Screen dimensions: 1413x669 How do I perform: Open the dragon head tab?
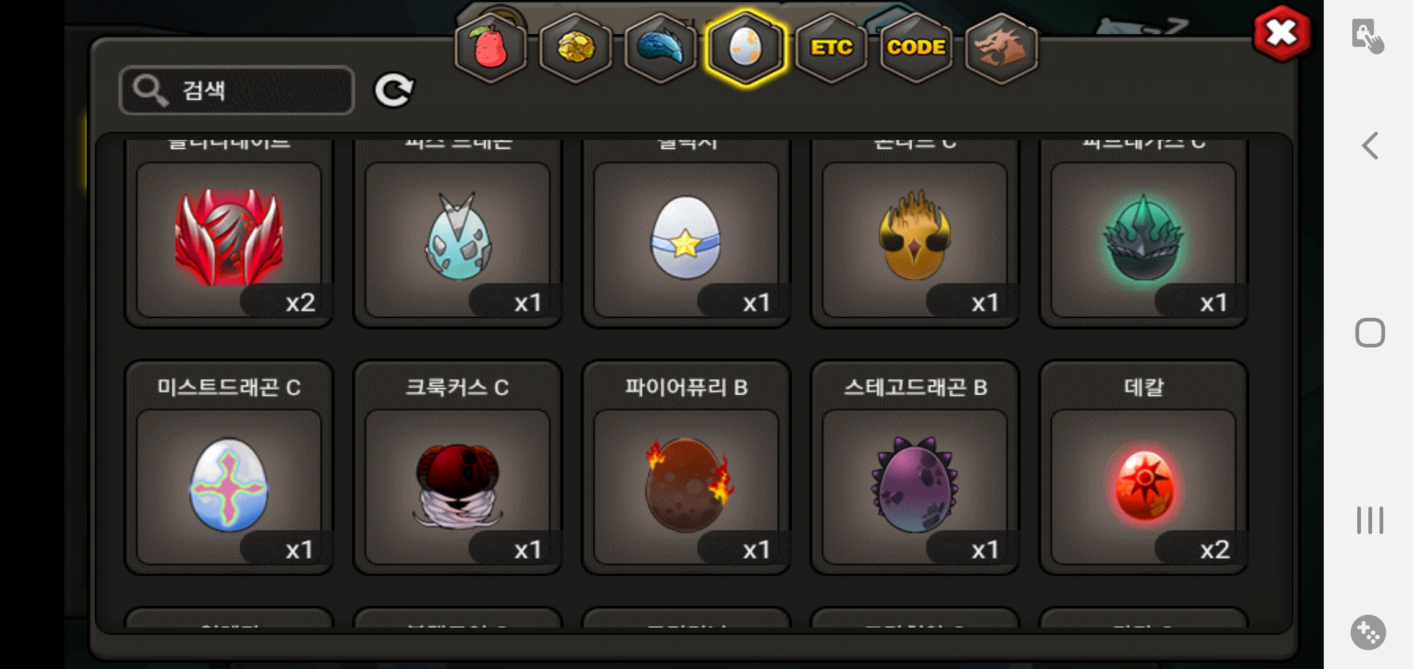point(1001,48)
